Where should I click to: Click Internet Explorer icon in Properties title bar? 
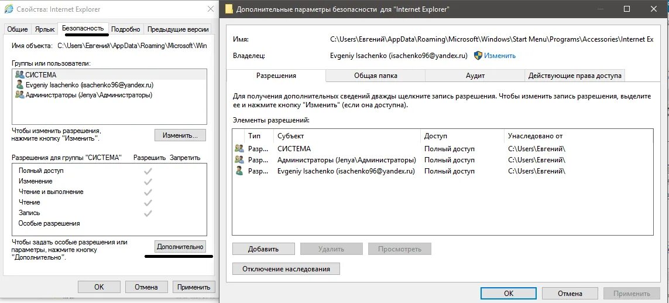[x=8, y=9]
